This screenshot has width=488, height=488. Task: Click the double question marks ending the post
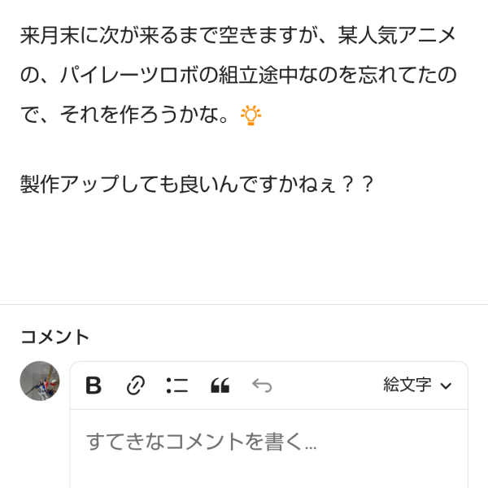click(x=357, y=184)
